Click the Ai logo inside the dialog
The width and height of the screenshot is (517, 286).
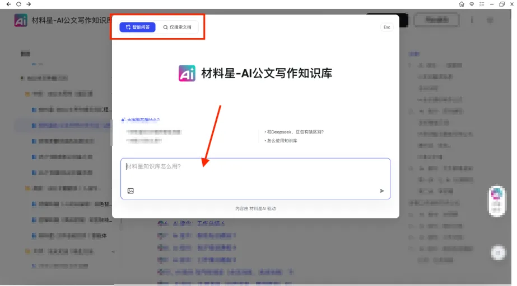coord(187,73)
